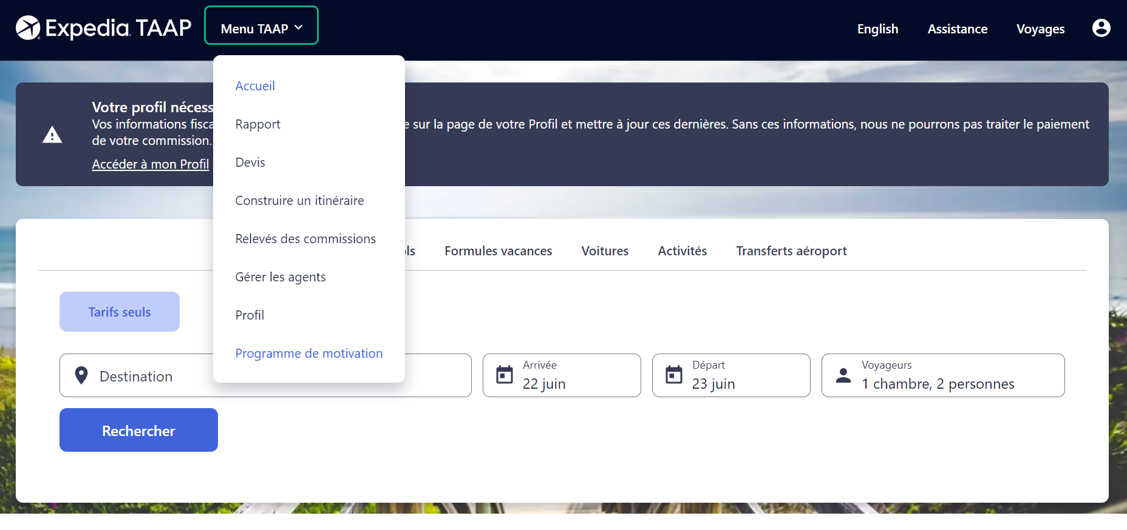Screen dimensions: 1127x530
Task: Select the Tarifs seuls option
Action: tap(120, 312)
